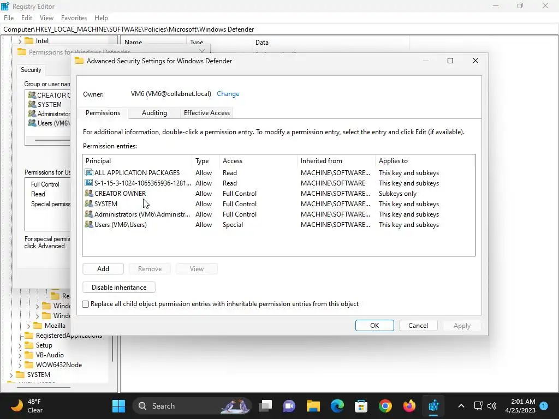Click the folder icon in Advanced Security title bar

tap(79, 61)
